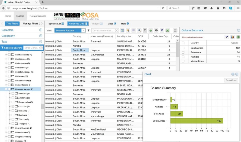
Task: Click the funnel filter icon in grid toolbar
Action: click(x=162, y=30)
